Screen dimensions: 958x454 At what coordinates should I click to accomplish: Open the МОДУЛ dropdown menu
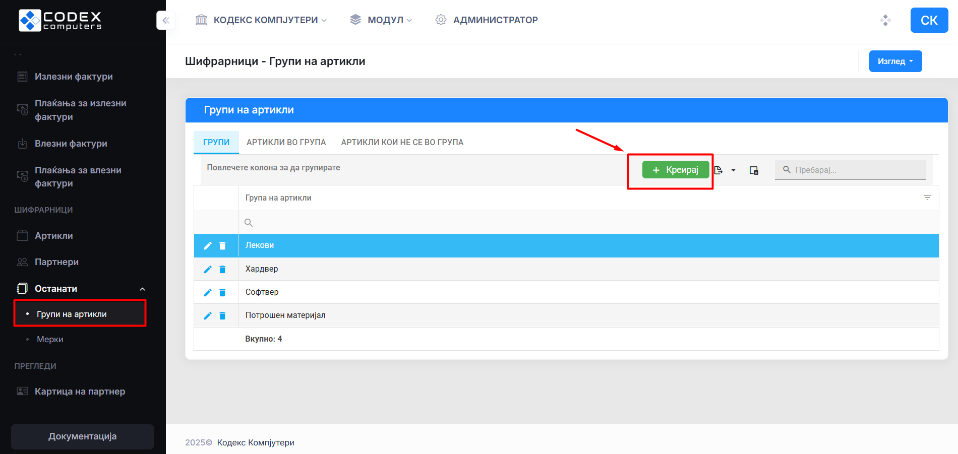point(381,20)
